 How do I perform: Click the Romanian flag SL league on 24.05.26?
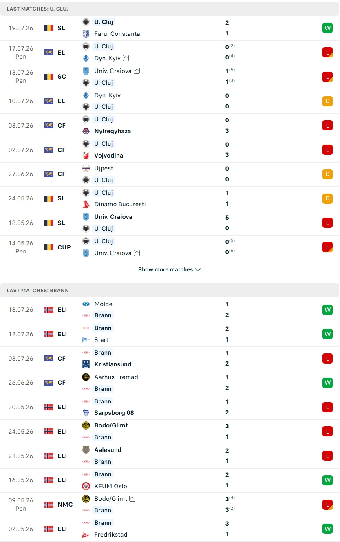[x=55, y=198]
